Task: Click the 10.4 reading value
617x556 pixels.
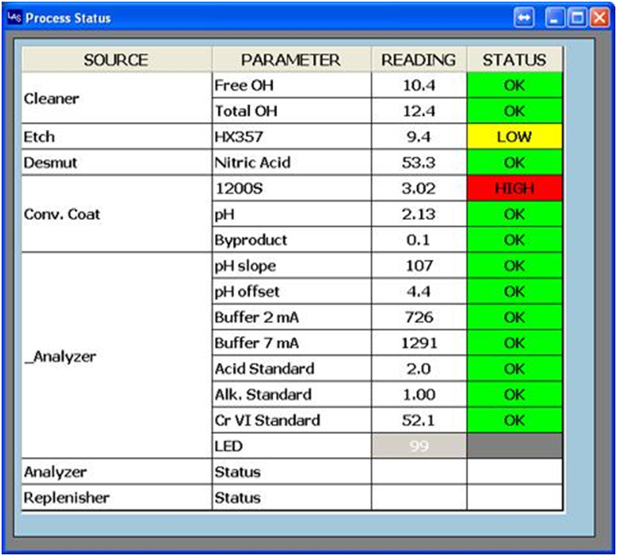Action: 419,86
